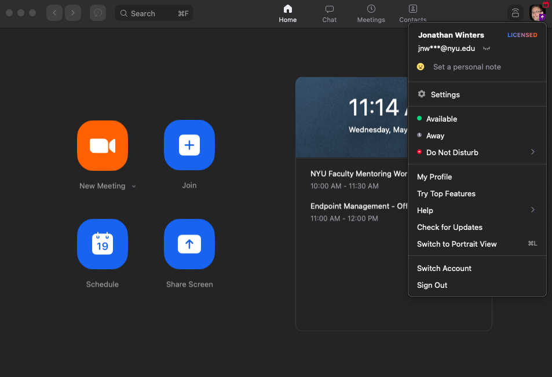Open the Contacts tab
Viewport: 552px width, 377px height.
coord(412,14)
